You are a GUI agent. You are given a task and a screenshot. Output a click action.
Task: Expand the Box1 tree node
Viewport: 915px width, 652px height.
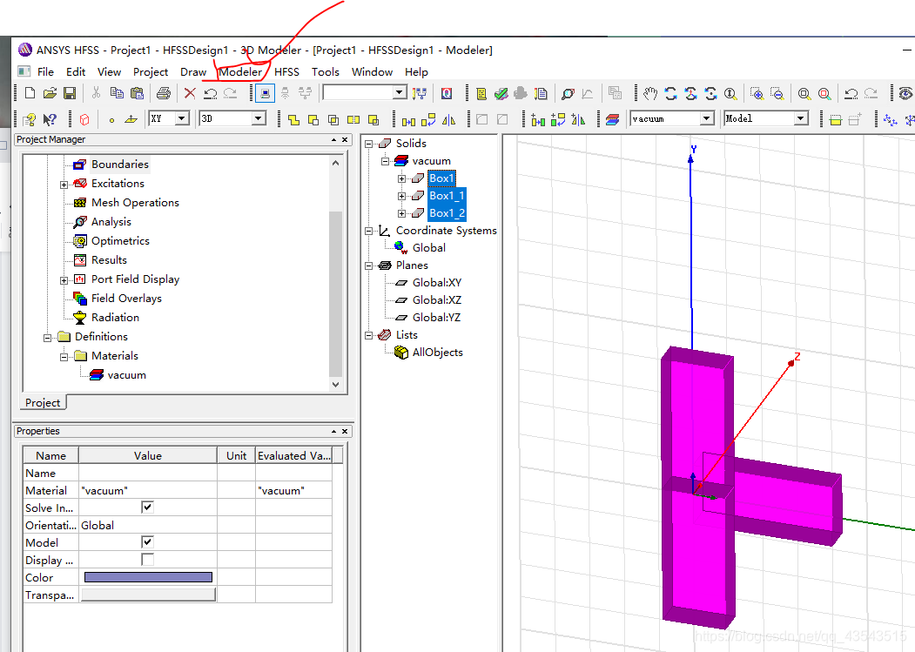tap(401, 178)
